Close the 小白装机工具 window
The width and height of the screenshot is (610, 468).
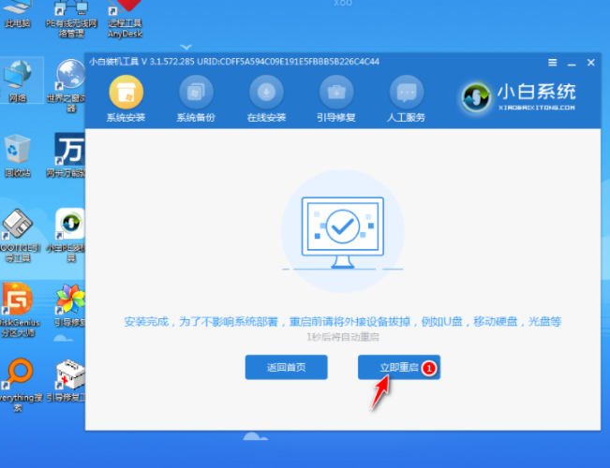point(591,62)
